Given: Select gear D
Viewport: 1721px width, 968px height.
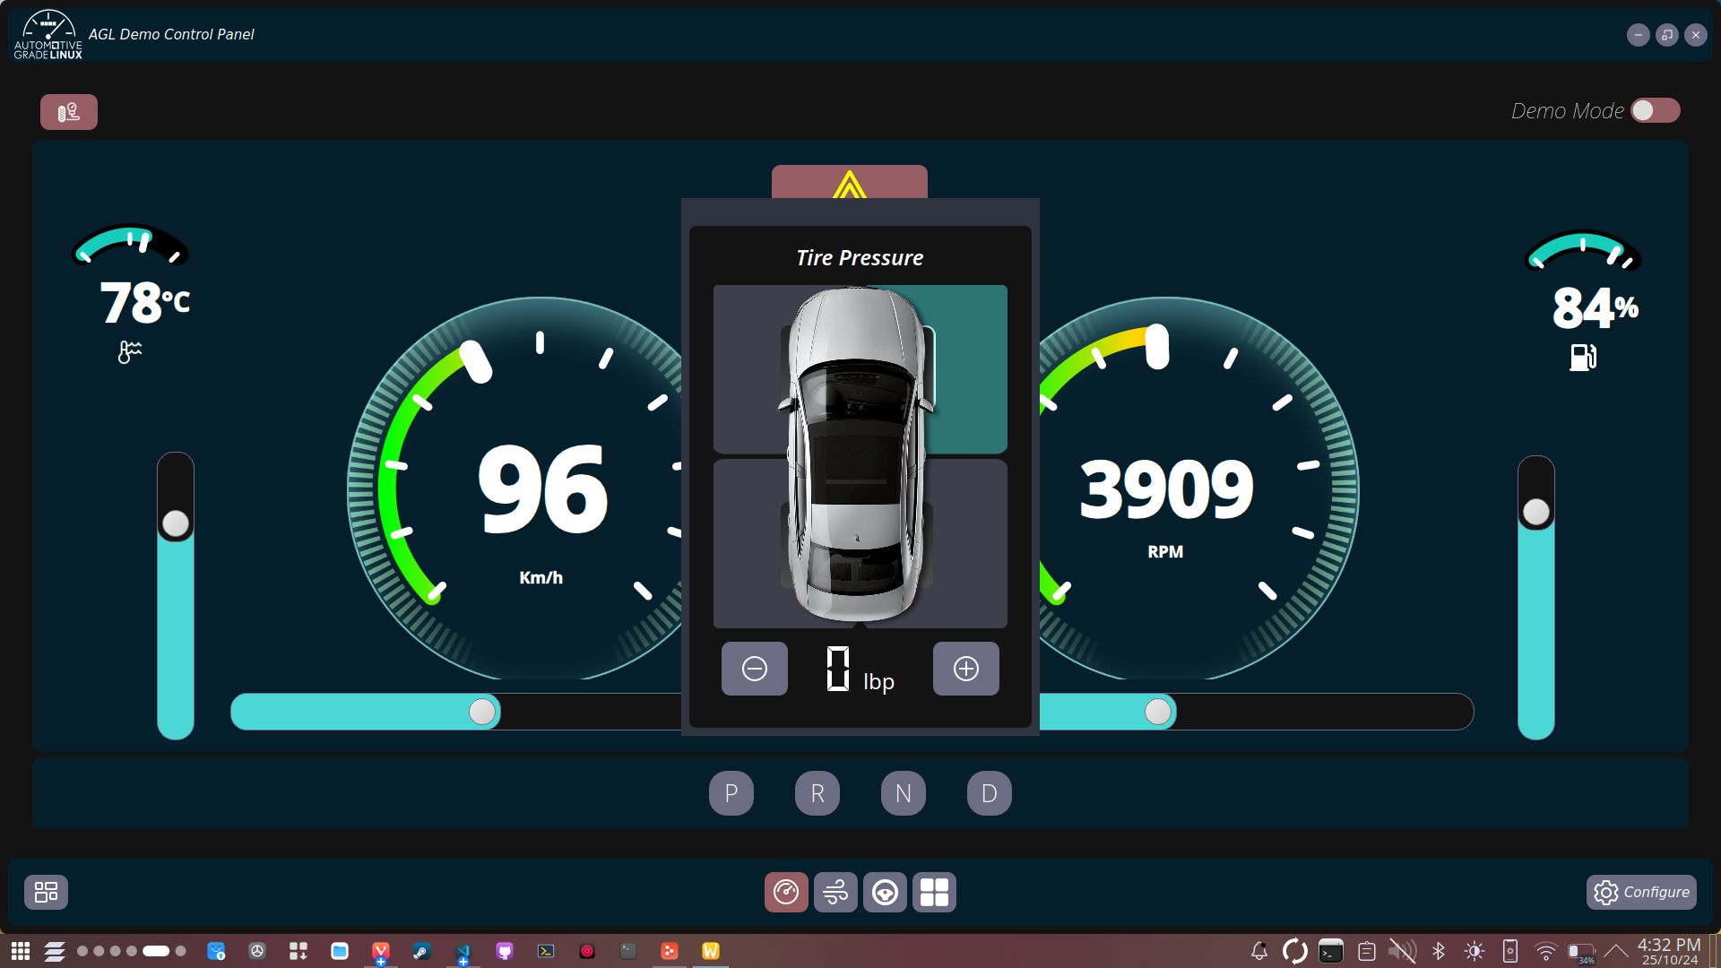Looking at the screenshot, I should (x=990, y=793).
